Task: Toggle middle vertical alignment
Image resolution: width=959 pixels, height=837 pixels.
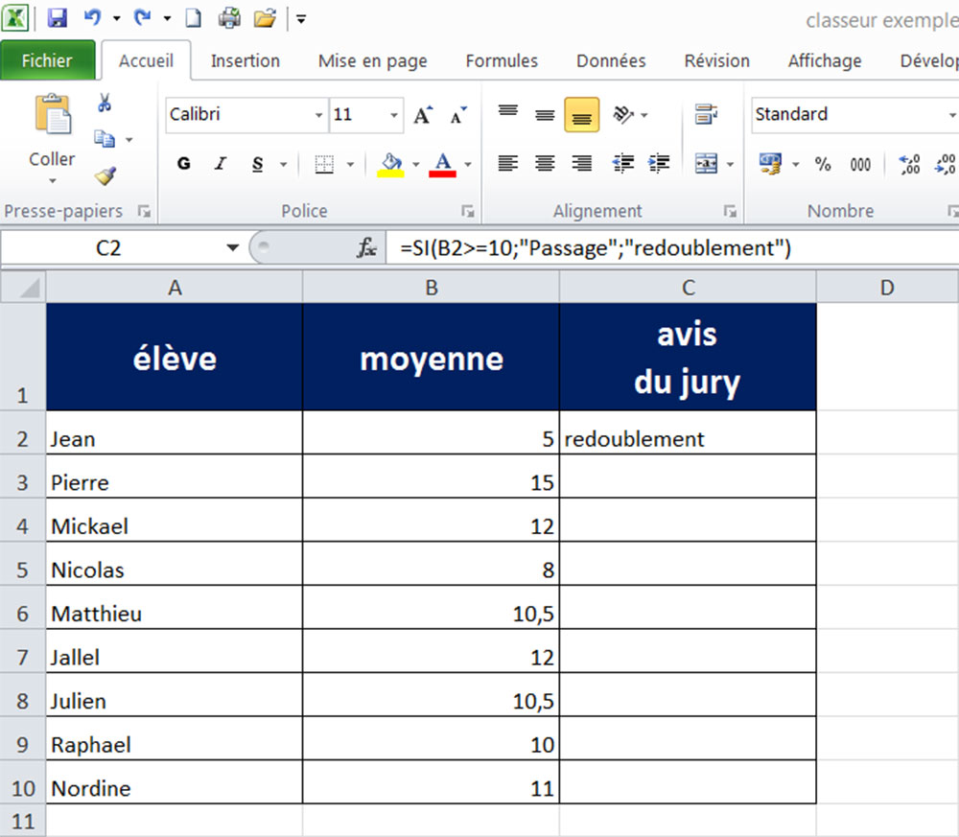Action: point(545,114)
